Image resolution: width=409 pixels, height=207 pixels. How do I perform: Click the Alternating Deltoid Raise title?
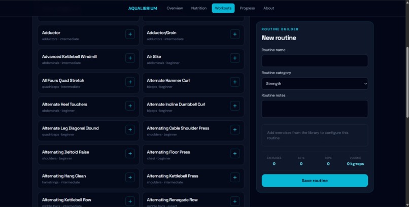(x=65, y=152)
